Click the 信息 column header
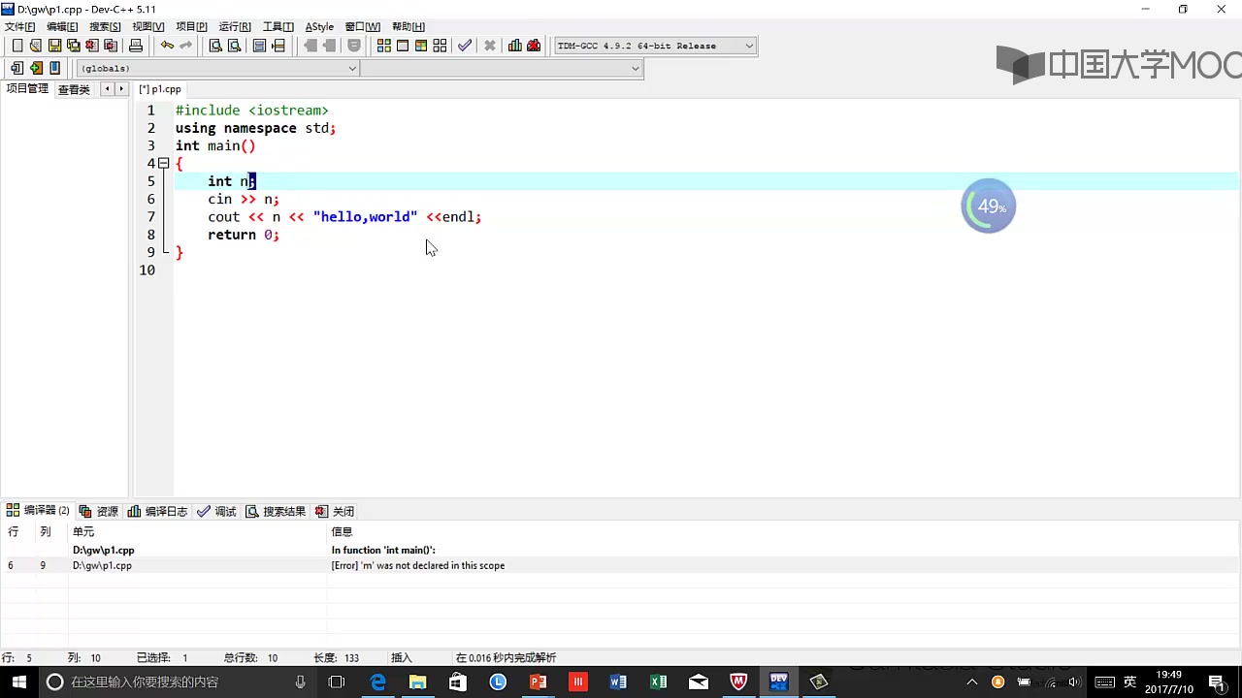1242x698 pixels. coord(342,531)
